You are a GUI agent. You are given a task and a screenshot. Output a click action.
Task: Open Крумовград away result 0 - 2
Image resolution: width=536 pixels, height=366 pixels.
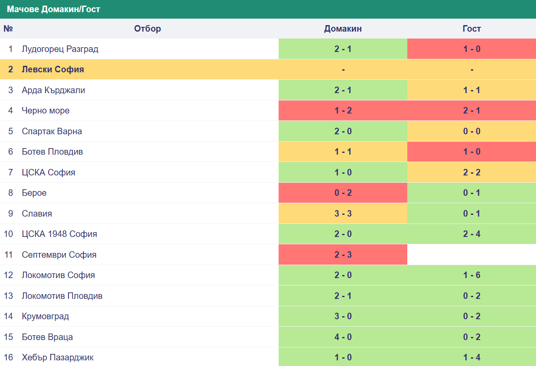(x=471, y=316)
